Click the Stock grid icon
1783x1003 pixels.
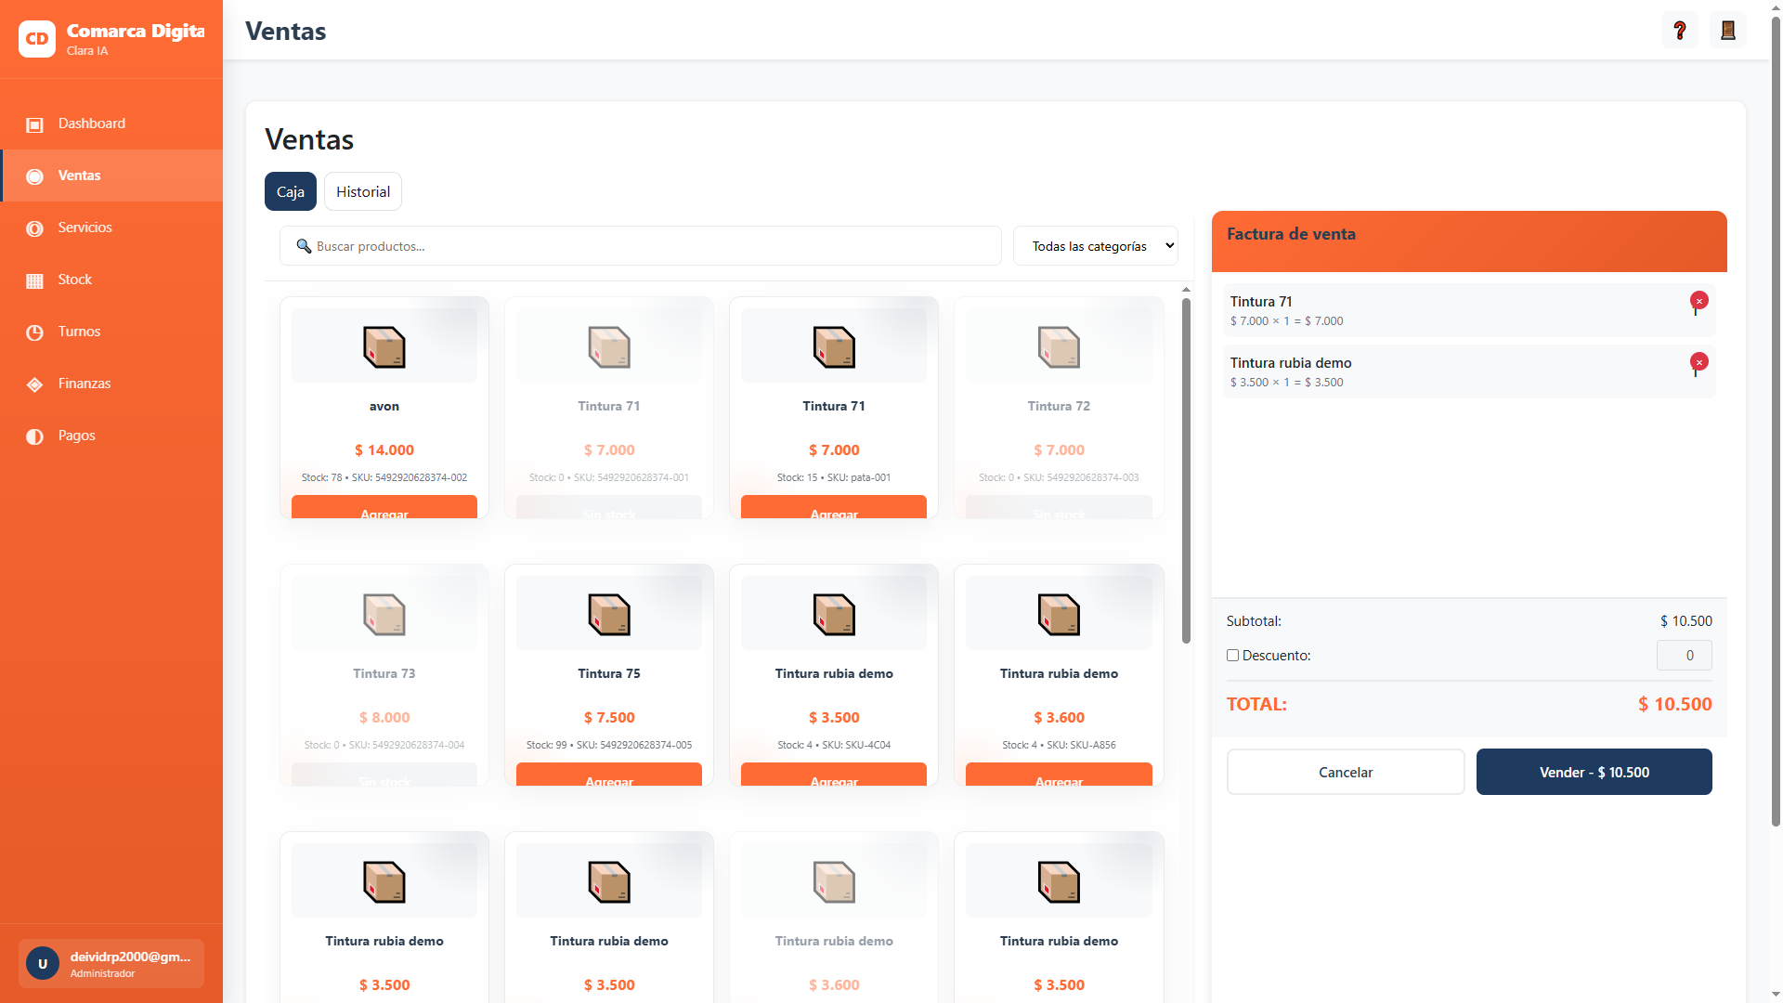pyautogui.click(x=34, y=280)
